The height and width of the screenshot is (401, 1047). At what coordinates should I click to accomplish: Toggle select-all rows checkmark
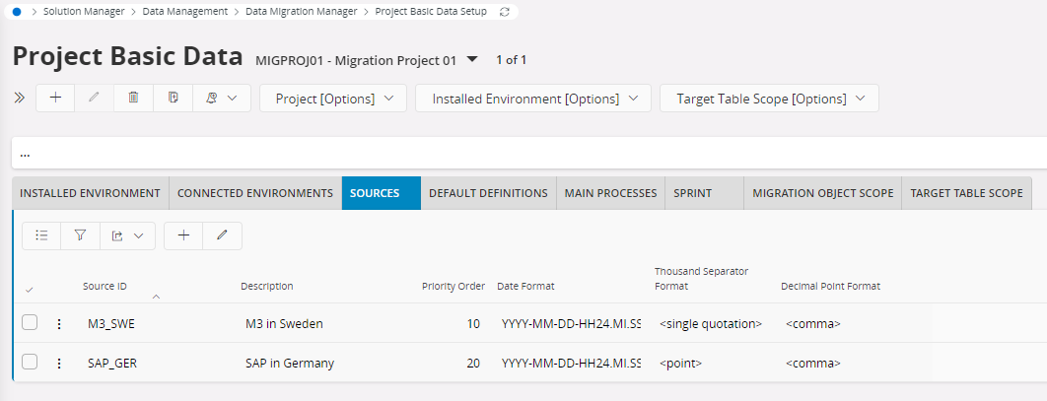click(29, 289)
